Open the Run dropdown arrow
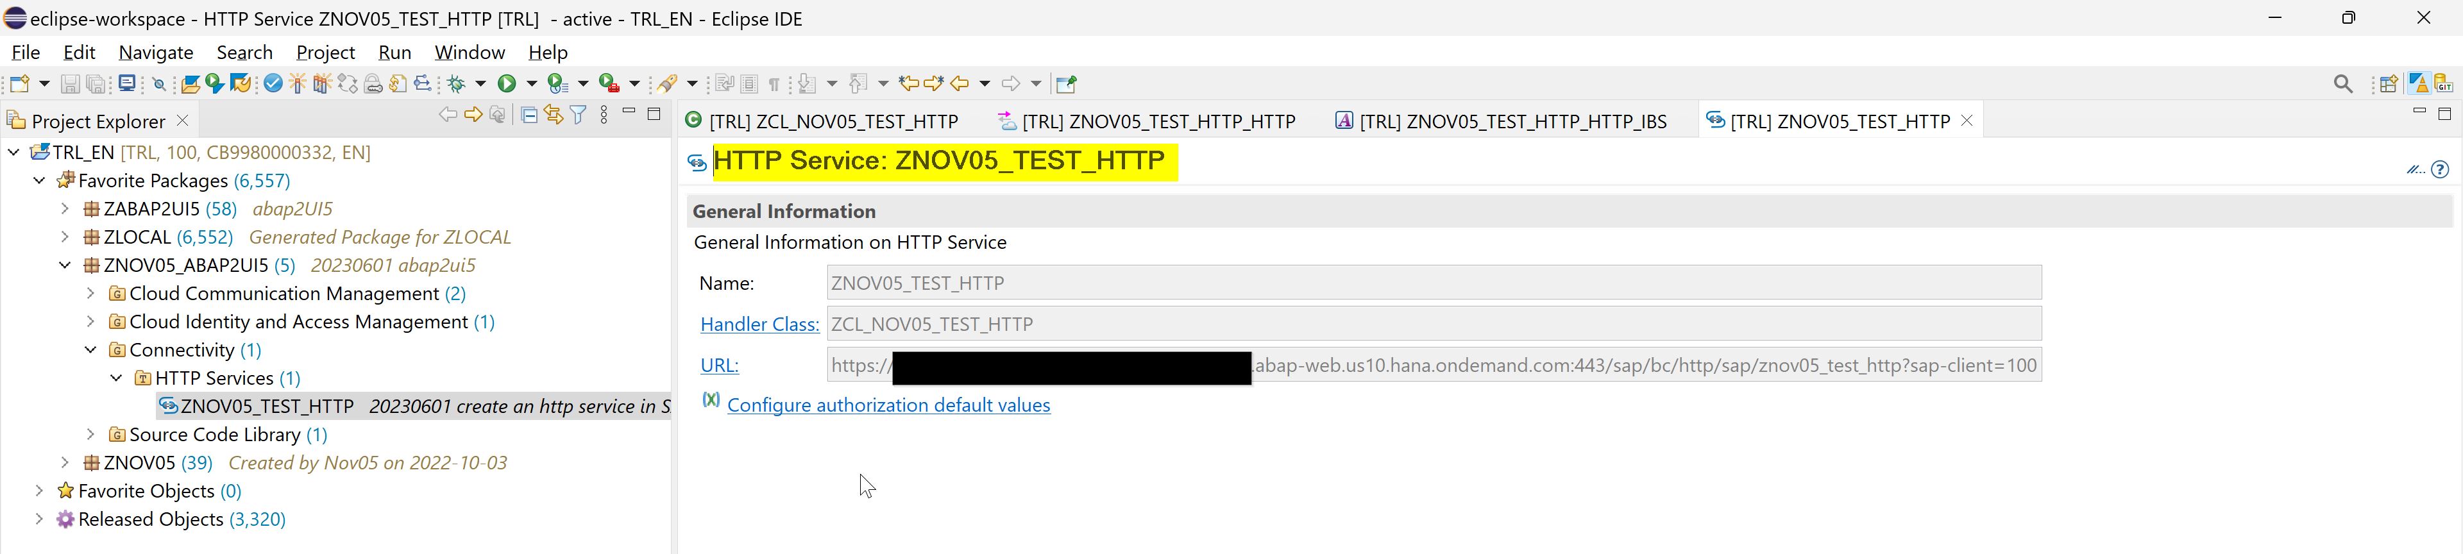The height and width of the screenshot is (554, 2463). [x=532, y=84]
